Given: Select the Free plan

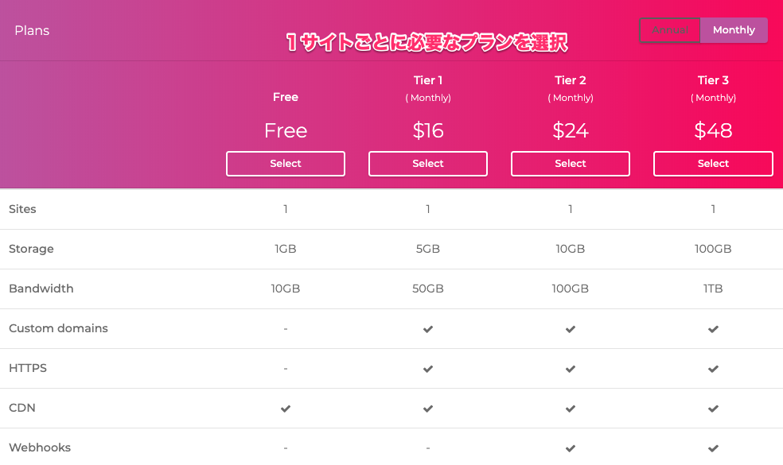Looking at the screenshot, I should click(285, 164).
